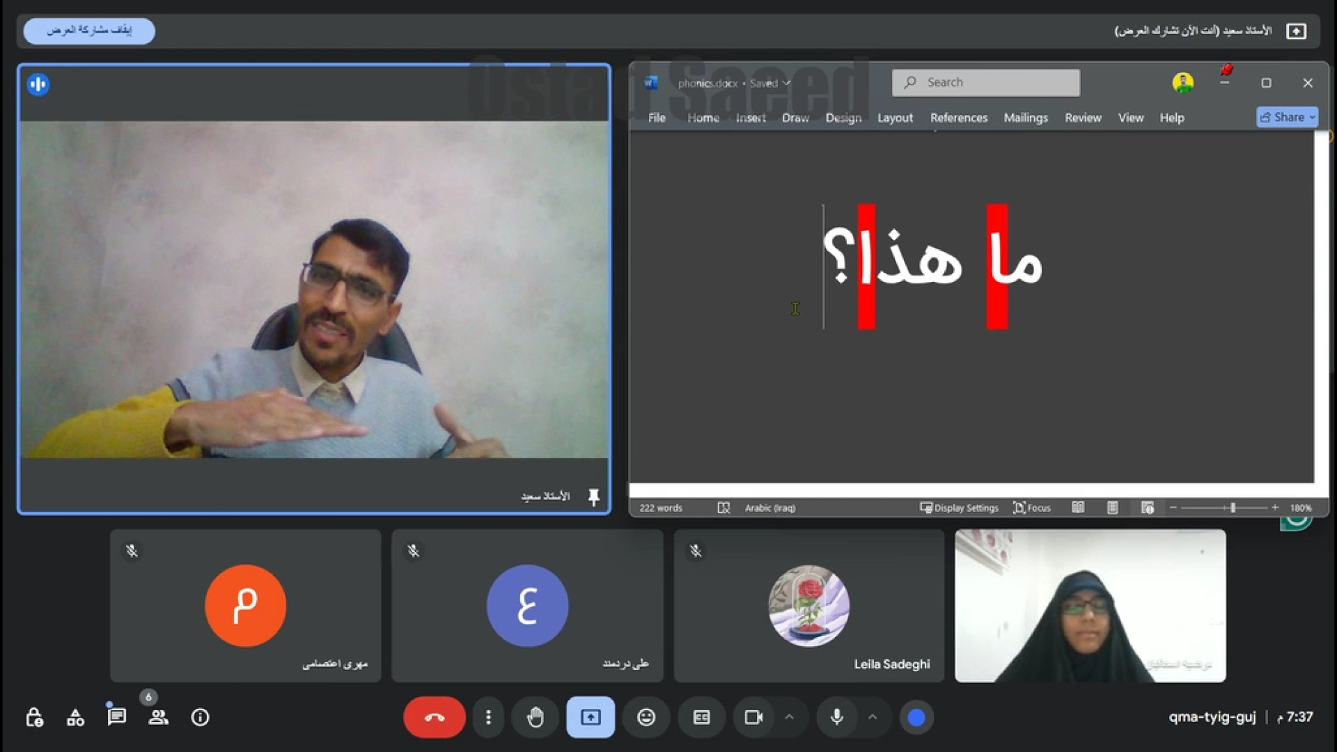
Task: Show the participants list icon
Action: coord(158,717)
